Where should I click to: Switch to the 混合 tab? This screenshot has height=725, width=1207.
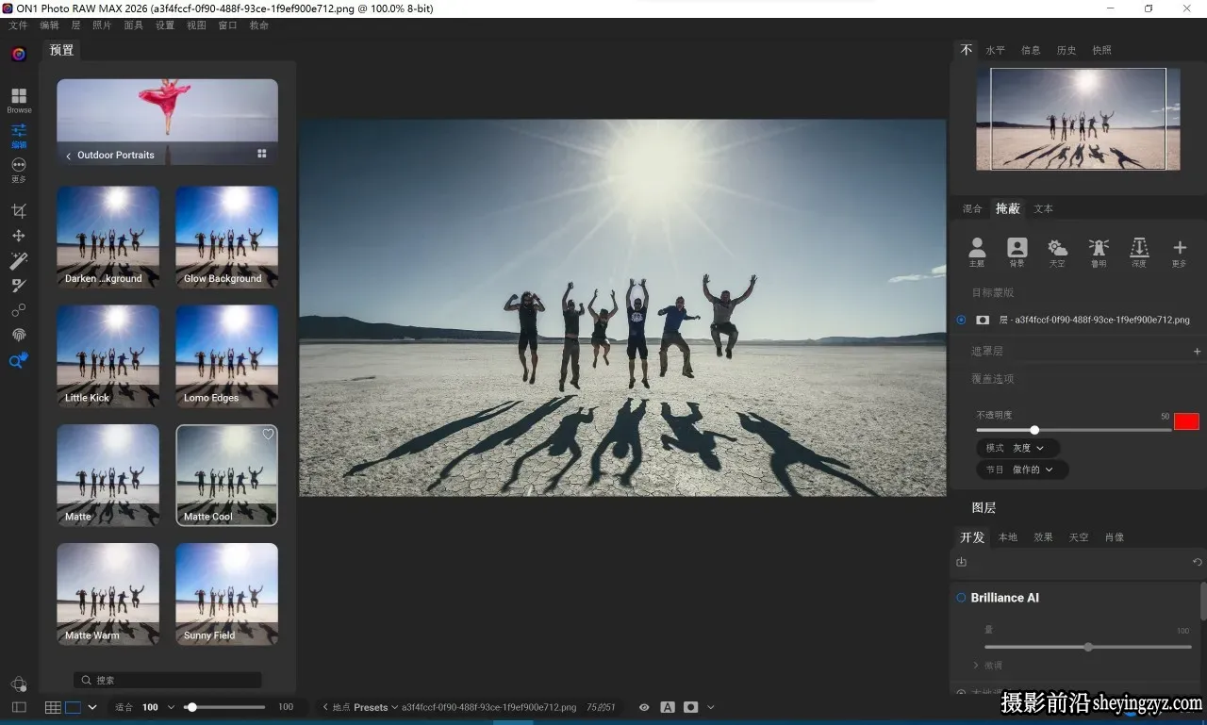coord(972,208)
